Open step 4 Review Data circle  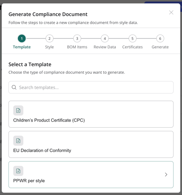click(105, 39)
